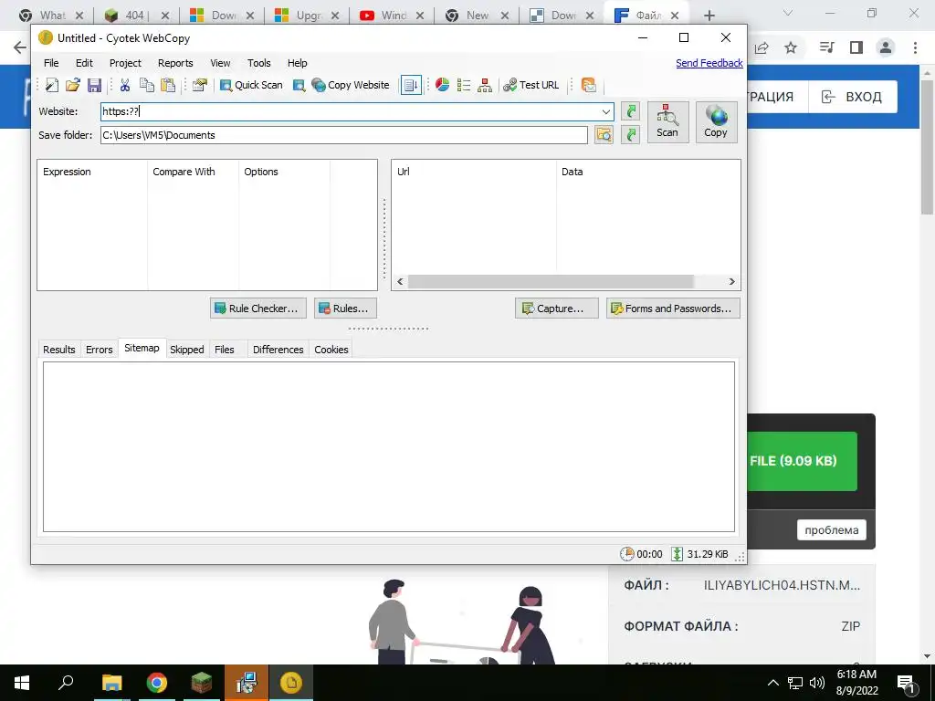Click the left scroll arrow in Url list
Image resolution: width=935 pixels, height=701 pixels.
(400, 281)
